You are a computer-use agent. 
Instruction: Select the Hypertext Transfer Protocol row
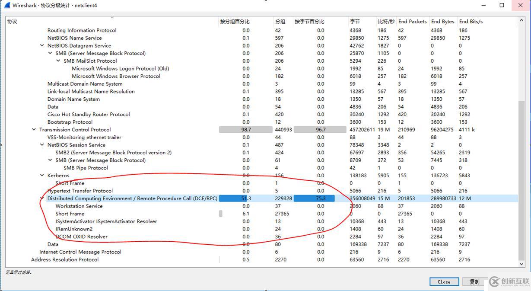(x=261, y=191)
